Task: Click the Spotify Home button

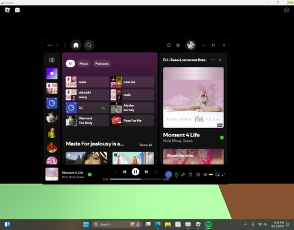Action: pyautogui.click(x=76, y=45)
